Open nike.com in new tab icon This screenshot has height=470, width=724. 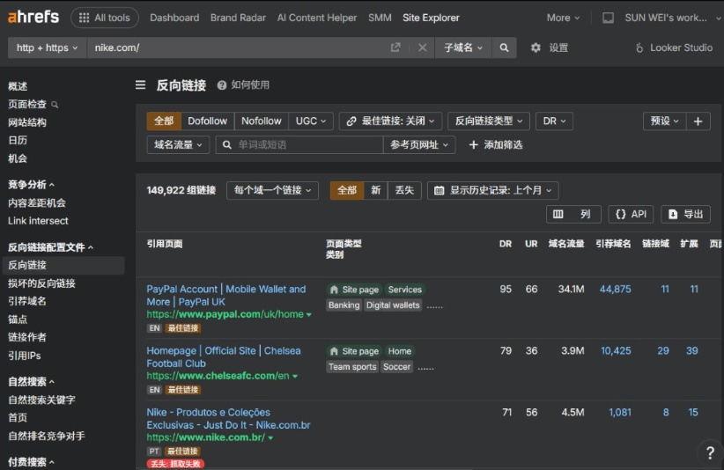coord(395,48)
